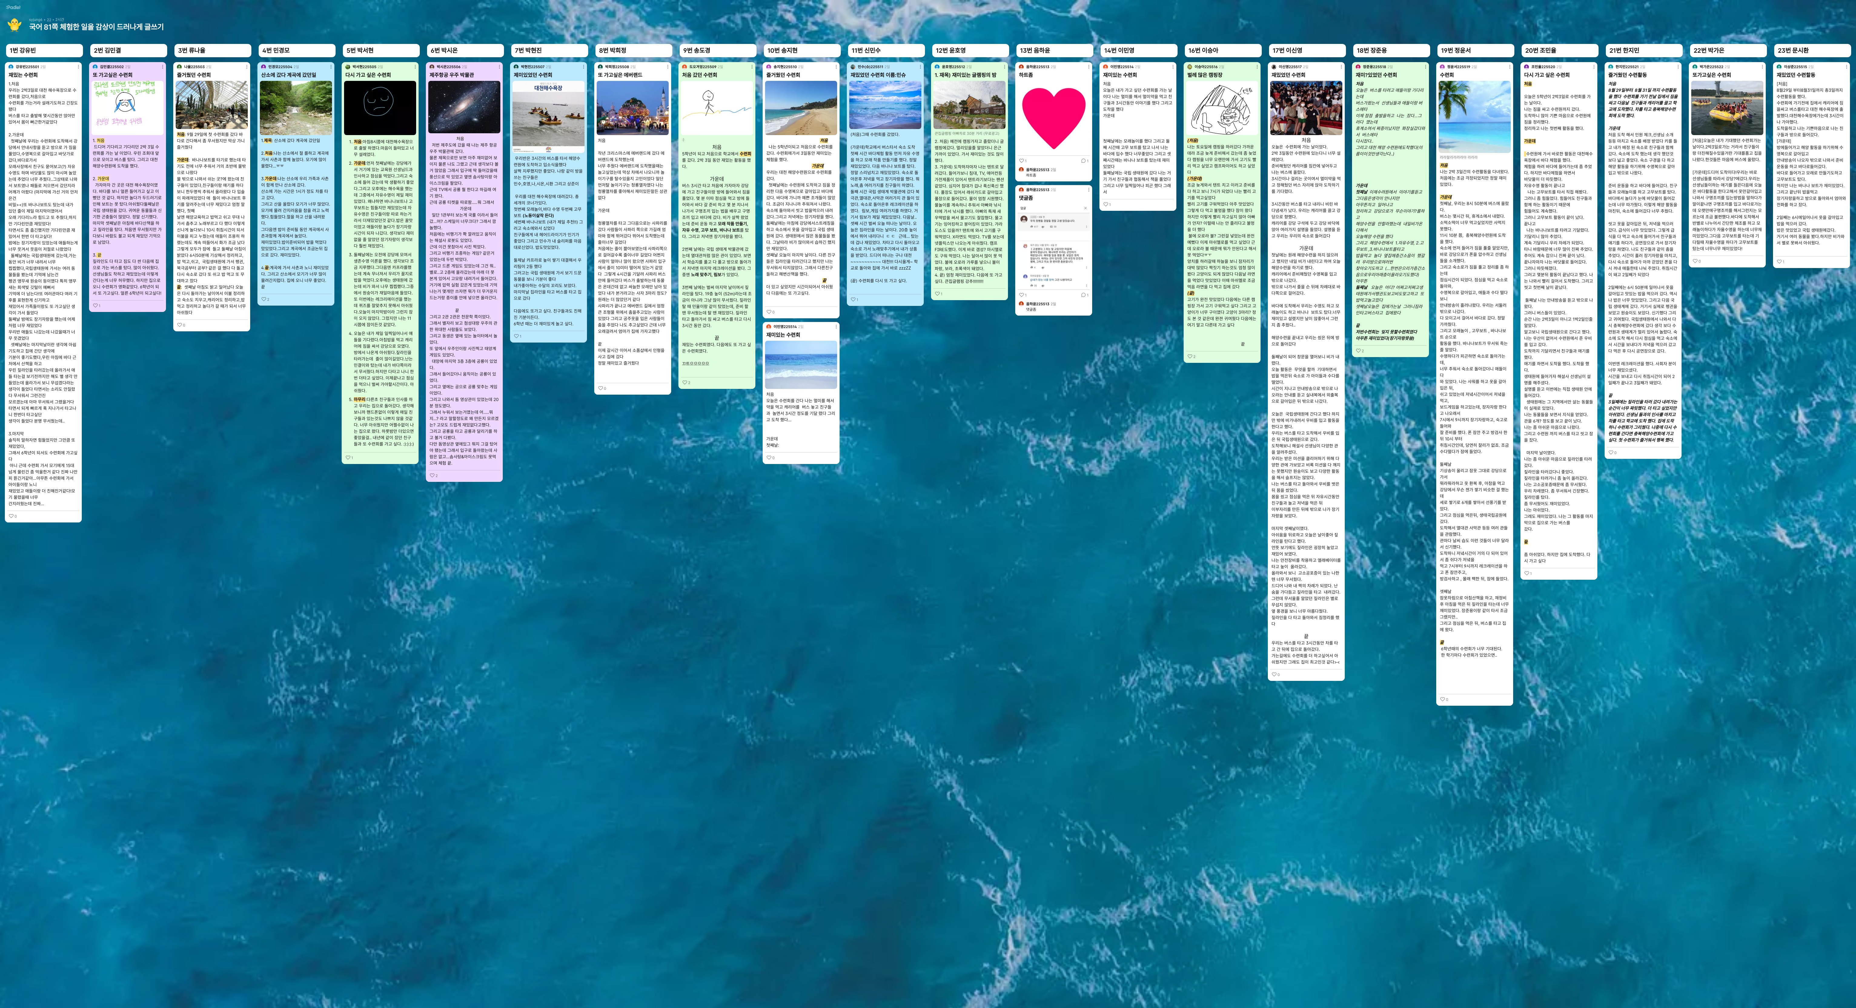Open comments via bubble icon on 댓글좀 post
This screenshot has width=1856, height=1008.
[1084, 295]
